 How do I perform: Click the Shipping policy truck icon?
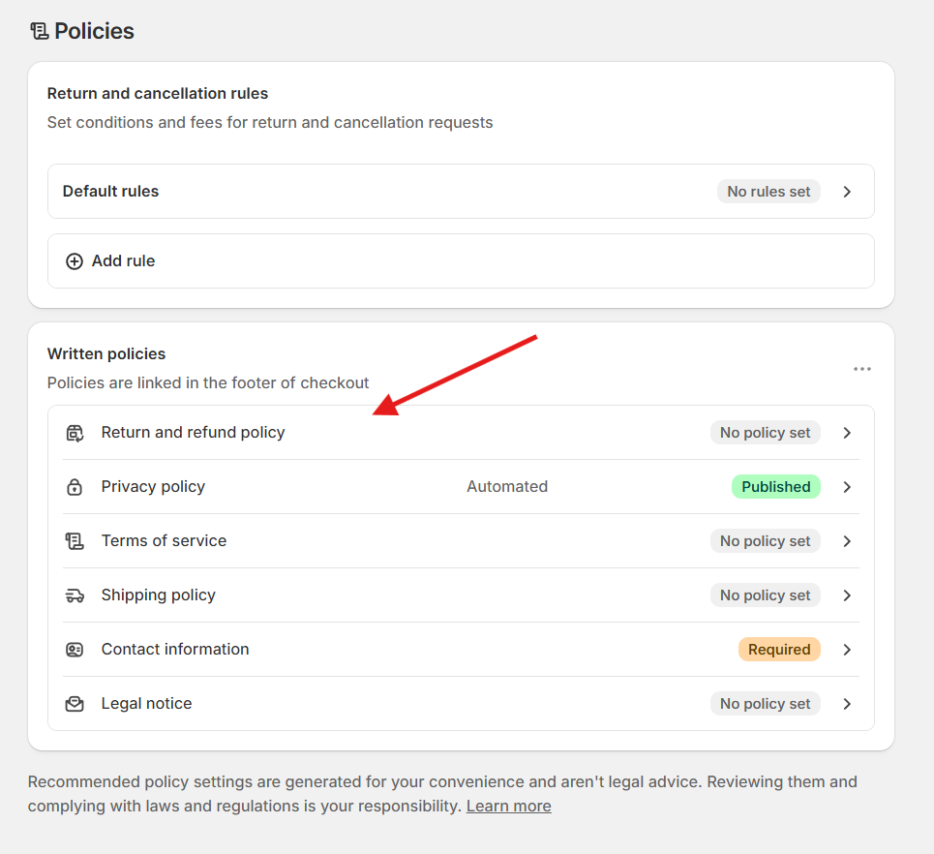pos(75,595)
